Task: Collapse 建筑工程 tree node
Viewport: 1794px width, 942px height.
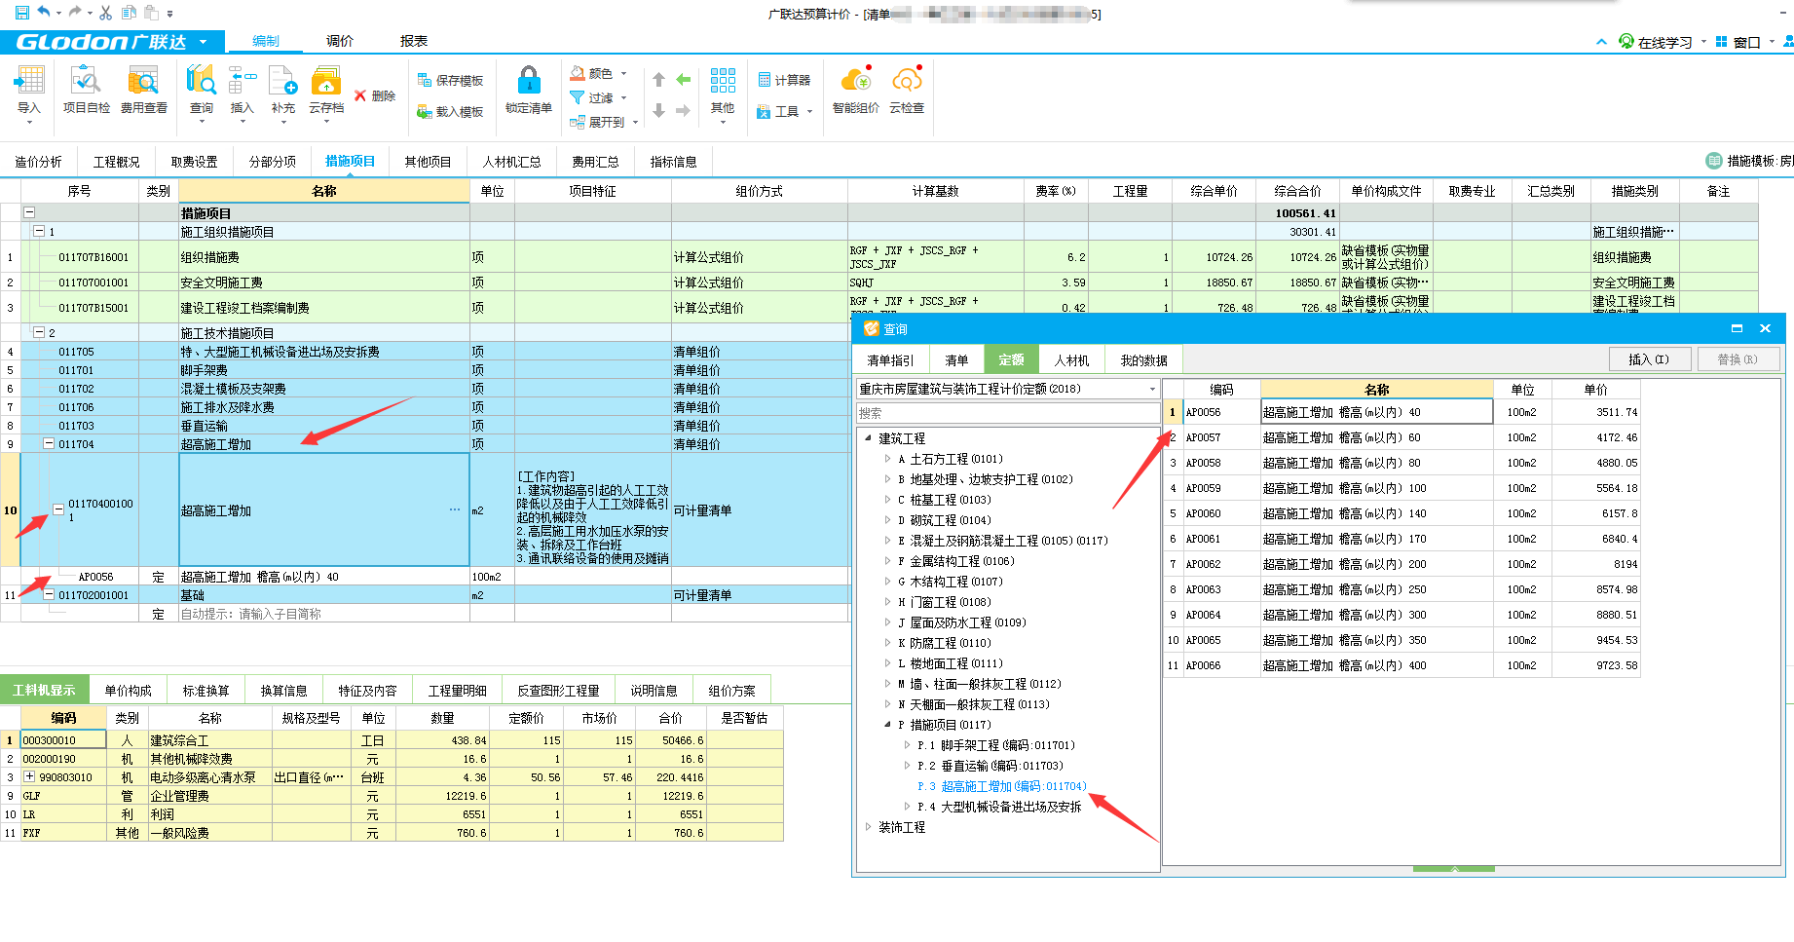Action: [869, 438]
